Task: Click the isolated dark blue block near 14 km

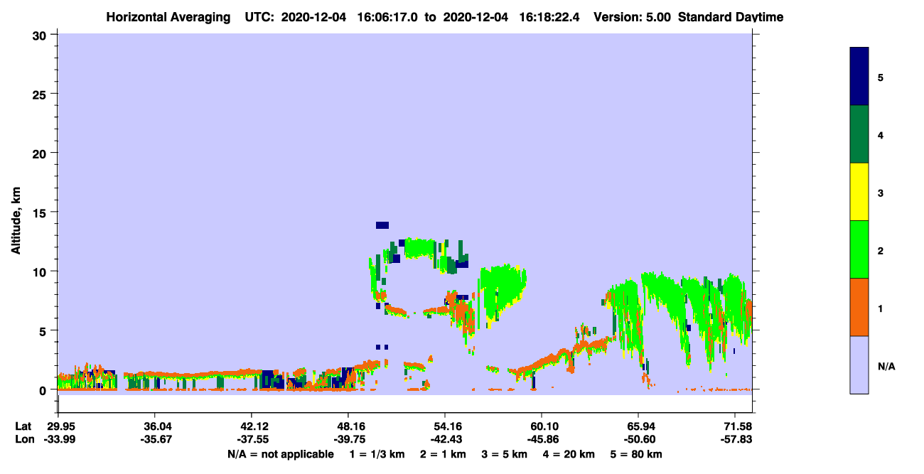Action: click(382, 225)
